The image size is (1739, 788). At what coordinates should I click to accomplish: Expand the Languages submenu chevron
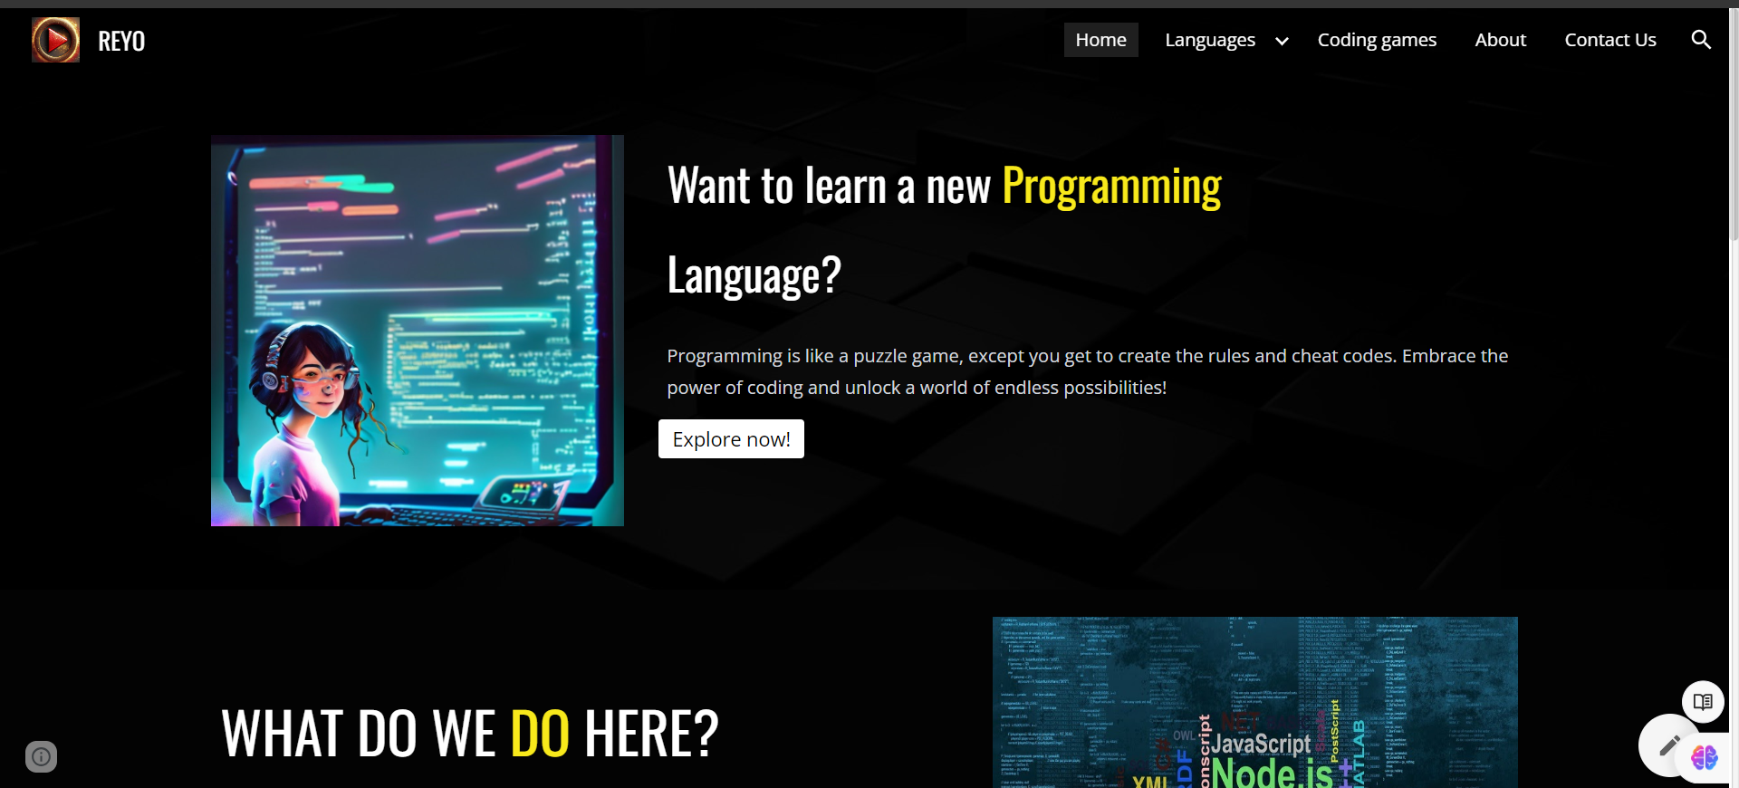tap(1282, 41)
